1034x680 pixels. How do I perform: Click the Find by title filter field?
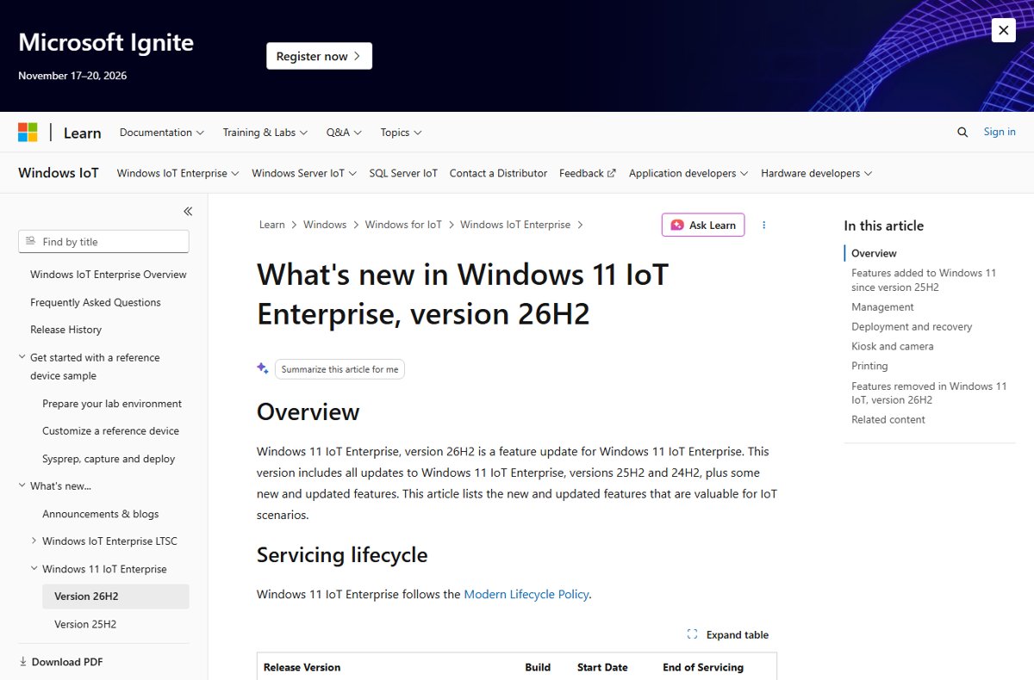(x=103, y=241)
